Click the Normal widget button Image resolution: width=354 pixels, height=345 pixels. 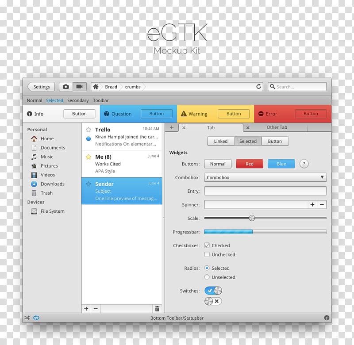point(218,164)
